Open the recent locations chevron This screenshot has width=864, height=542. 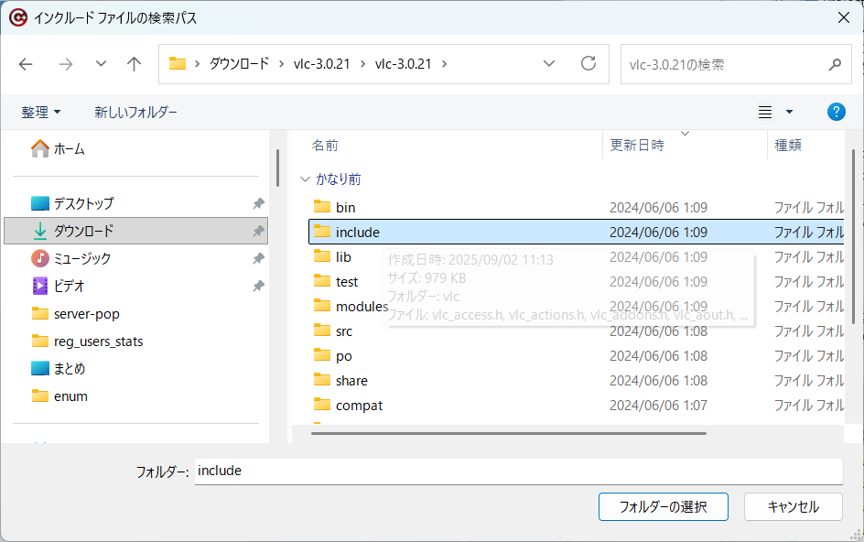pyautogui.click(x=101, y=64)
